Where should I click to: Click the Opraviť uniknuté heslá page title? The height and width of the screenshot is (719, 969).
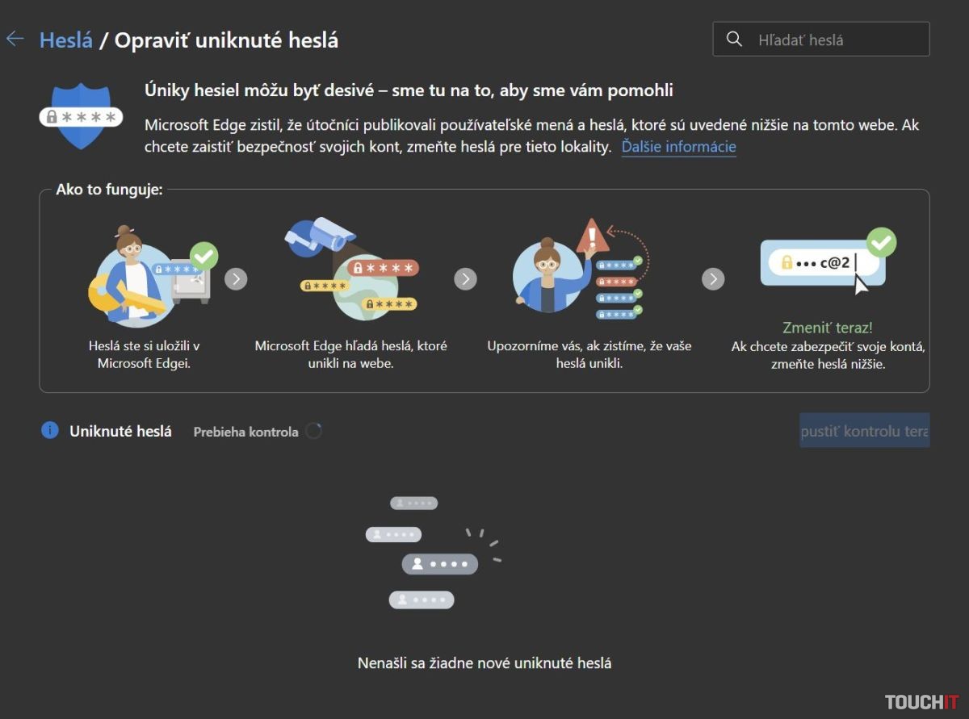point(226,40)
